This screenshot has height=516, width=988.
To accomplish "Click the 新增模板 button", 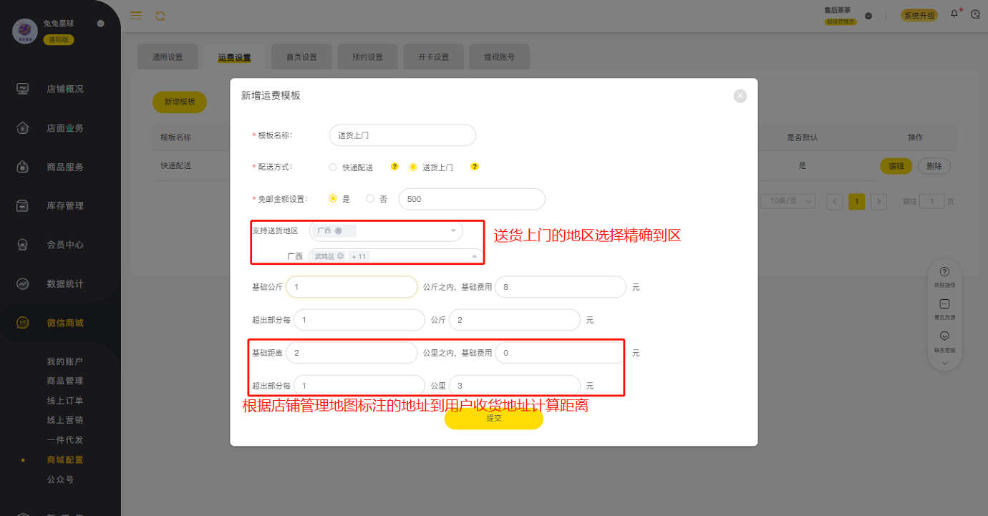I will [x=180, y=102].
